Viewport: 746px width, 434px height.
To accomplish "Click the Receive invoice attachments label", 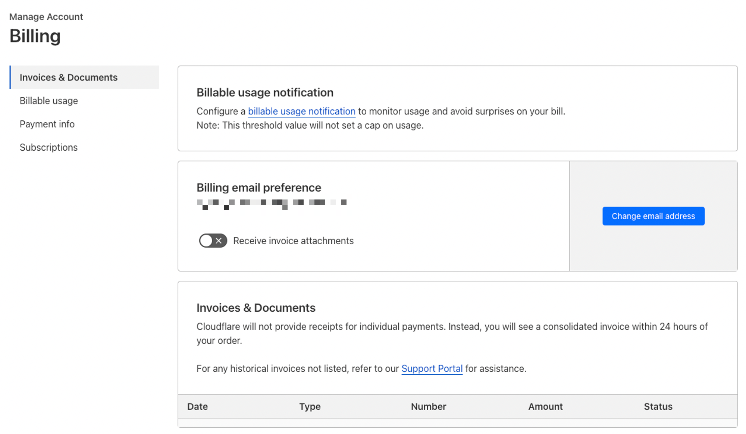I will point(293,241).
